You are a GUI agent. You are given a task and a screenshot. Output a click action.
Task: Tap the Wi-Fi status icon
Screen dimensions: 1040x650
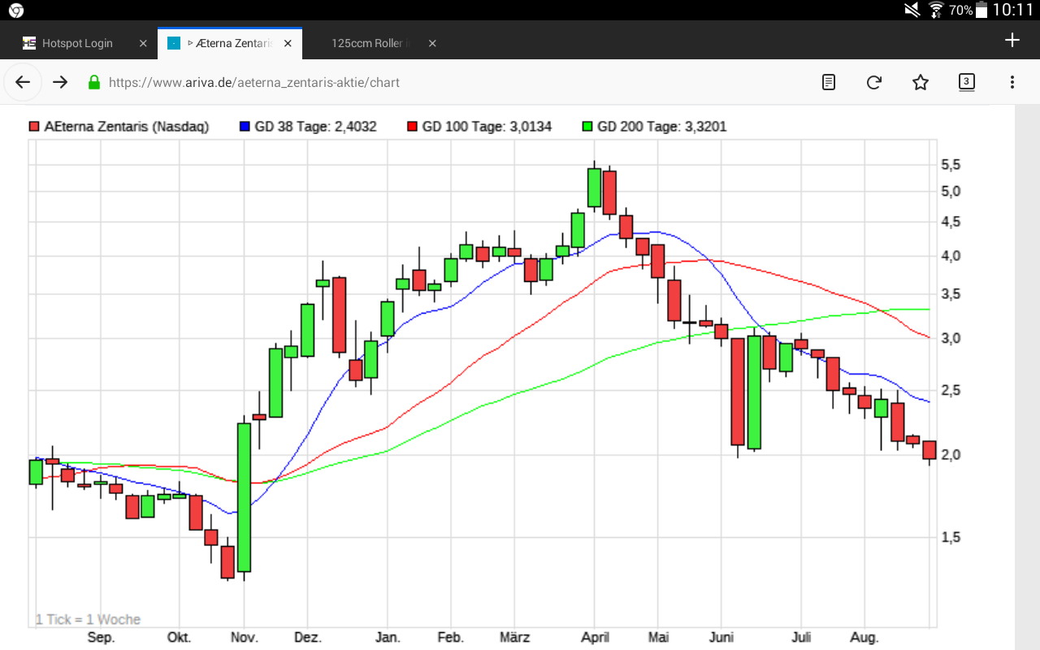[x=937, y=10]
